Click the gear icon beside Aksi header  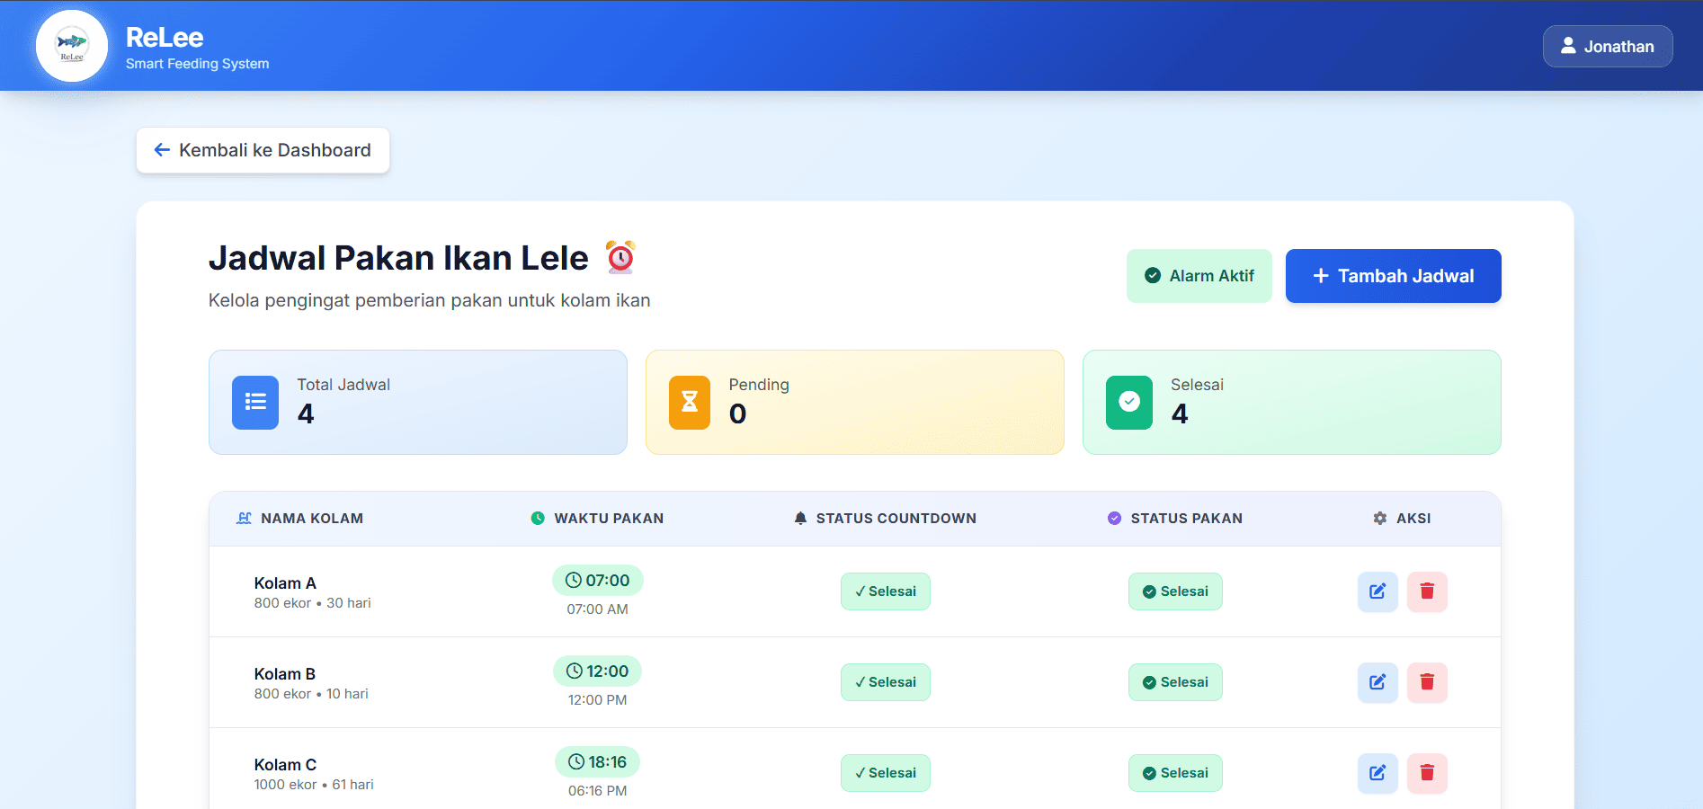tap(1378, 518)
